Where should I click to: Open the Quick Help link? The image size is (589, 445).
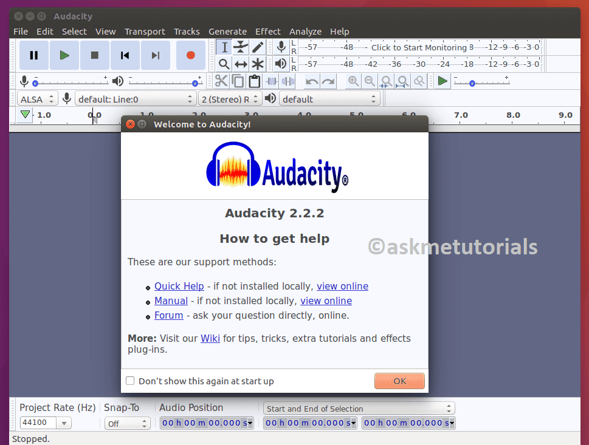coord(179,286)
